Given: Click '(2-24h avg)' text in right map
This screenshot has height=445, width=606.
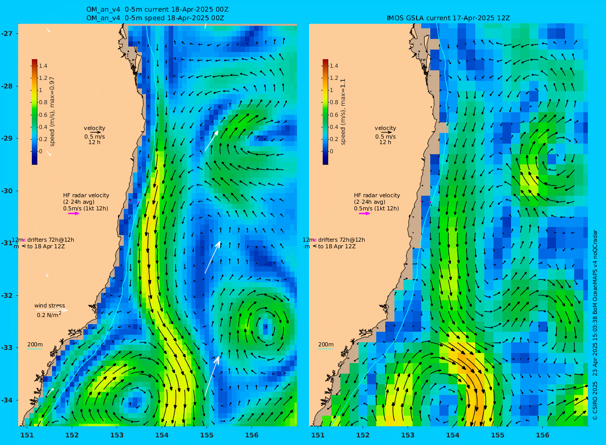Looking at the screenshot, I should click(x=370, y=202).
